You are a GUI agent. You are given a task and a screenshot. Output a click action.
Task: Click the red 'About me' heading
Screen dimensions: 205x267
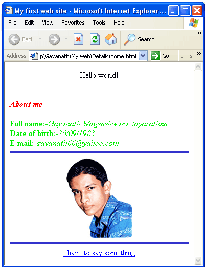[26, 104]
